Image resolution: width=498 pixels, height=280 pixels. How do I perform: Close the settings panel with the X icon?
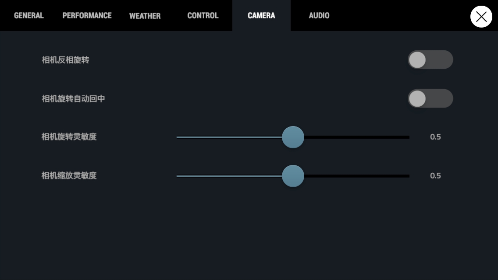[481, 17]
